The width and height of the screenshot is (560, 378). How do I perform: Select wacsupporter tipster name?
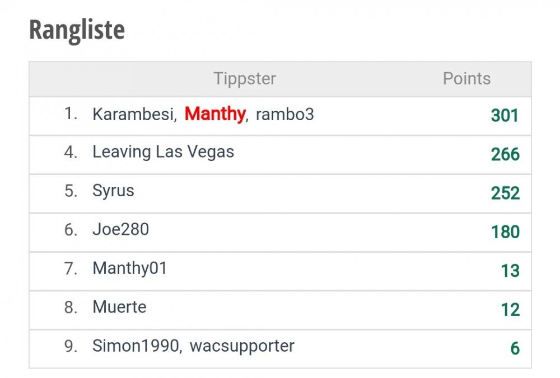242,346
